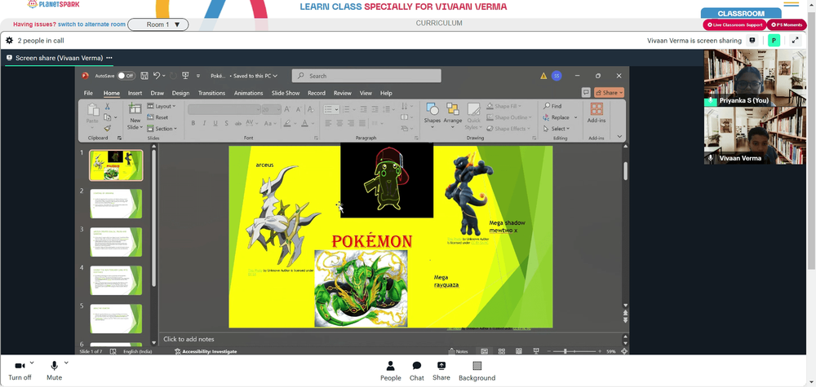Click Live Classroom Support button
The height and width of the screenshot is (387, 816).
734,24
